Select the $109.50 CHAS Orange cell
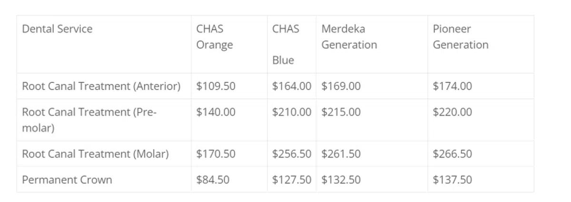Screen dimensions: 571x202 pos(216,86)
